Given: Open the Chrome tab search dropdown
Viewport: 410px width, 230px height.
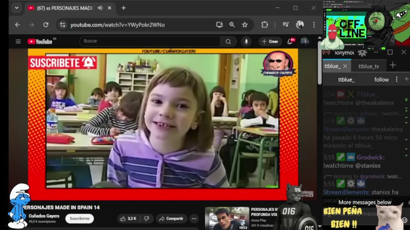Looking at the screenshot, I should click(17, 8).
